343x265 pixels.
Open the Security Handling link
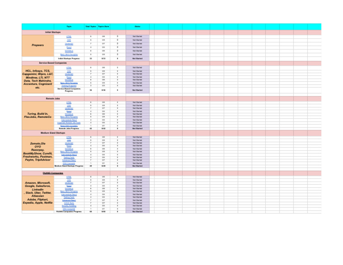pos(69,206)
